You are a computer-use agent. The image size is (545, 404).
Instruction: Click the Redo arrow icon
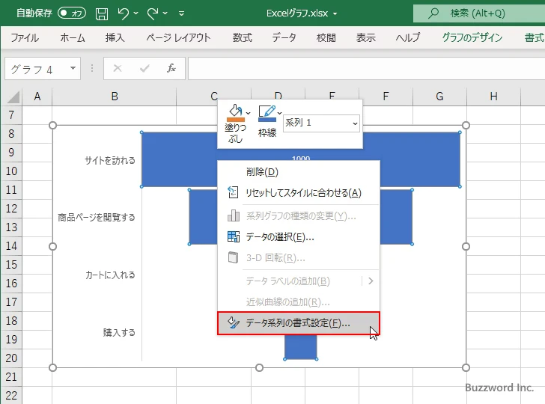[x=153, y=13]
